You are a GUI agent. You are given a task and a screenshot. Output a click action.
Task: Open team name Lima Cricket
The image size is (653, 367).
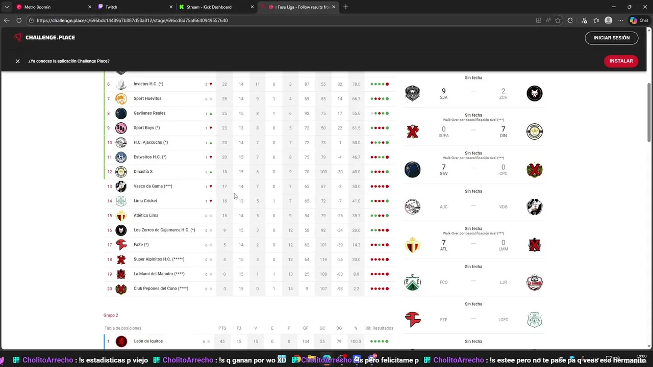(x=145, y=201)
